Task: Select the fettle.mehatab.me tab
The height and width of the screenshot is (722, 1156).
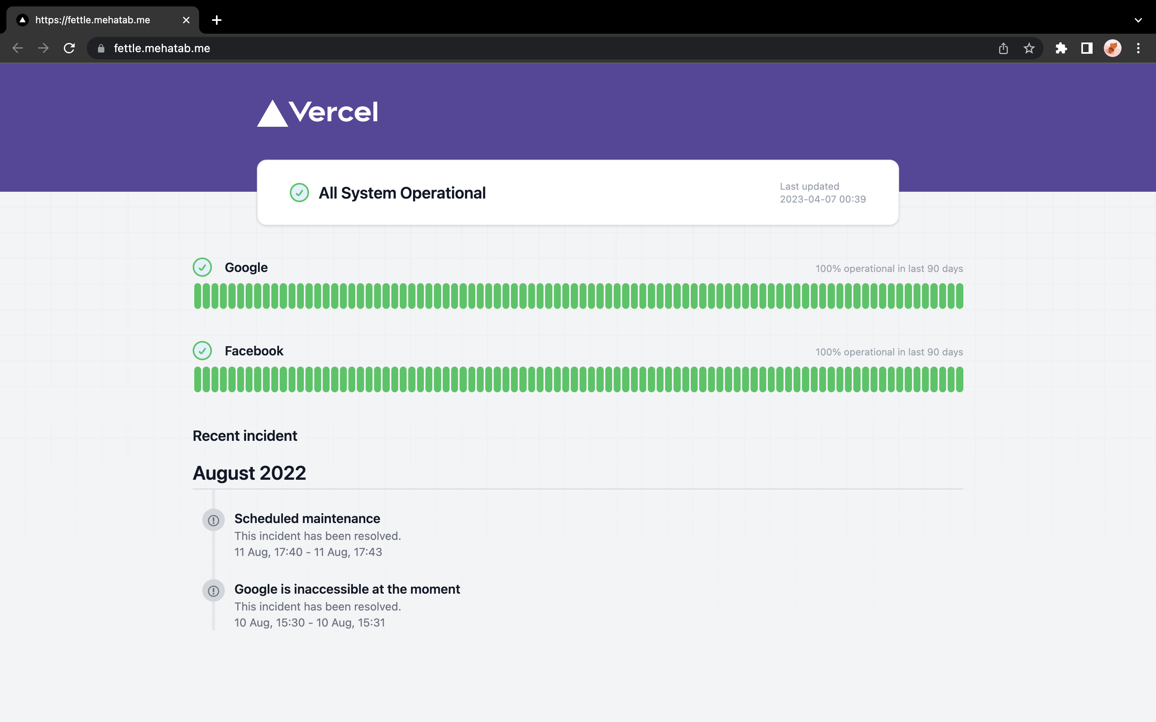Action: [93, 20]
